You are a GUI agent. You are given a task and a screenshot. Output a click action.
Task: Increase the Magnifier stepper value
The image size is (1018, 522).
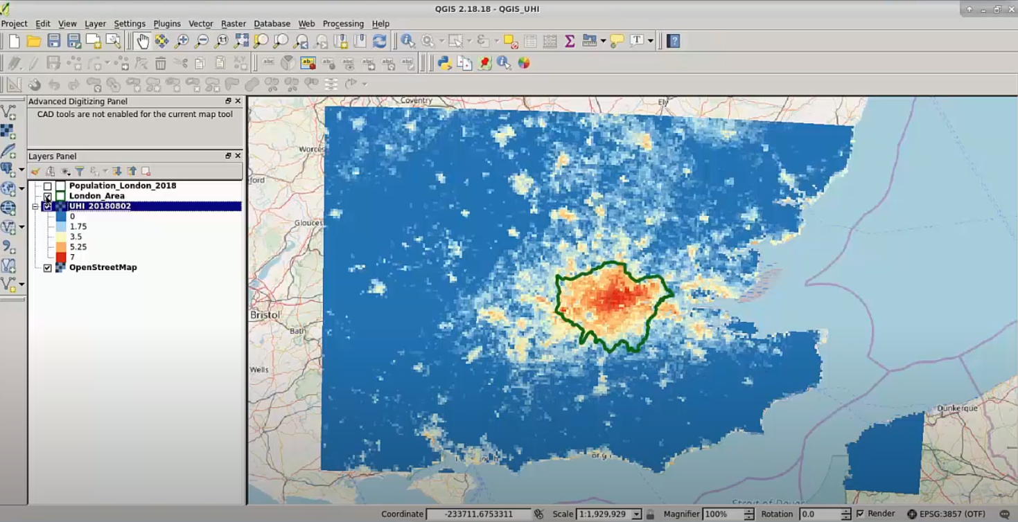(x=749, y=512)
